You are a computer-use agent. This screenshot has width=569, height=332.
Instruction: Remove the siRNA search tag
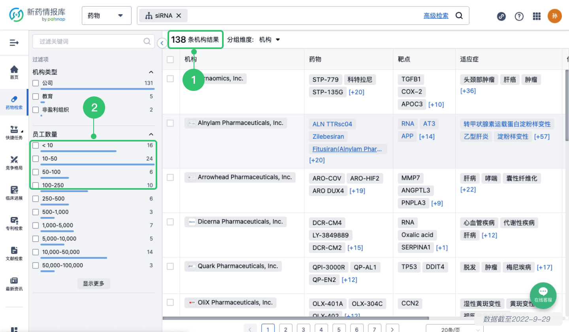(x=179, y=15)
